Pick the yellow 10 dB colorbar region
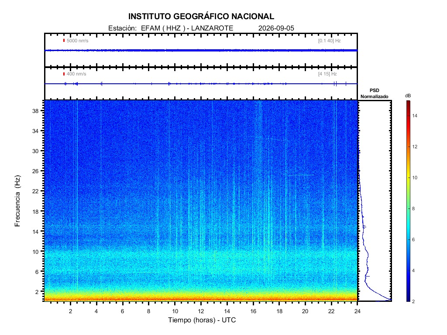Viewport: 447px width, 335px height. (409, 178)
